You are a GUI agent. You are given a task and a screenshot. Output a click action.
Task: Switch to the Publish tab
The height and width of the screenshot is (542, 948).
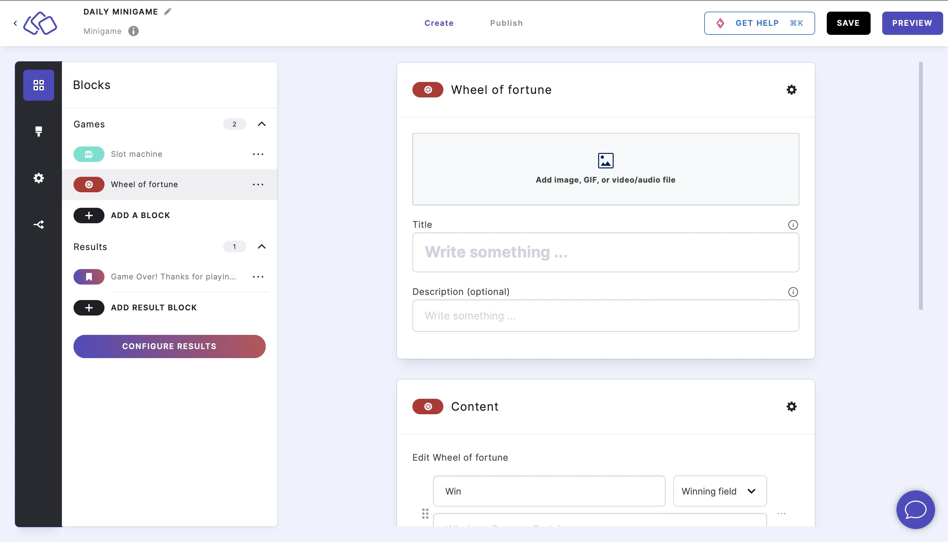507,23
